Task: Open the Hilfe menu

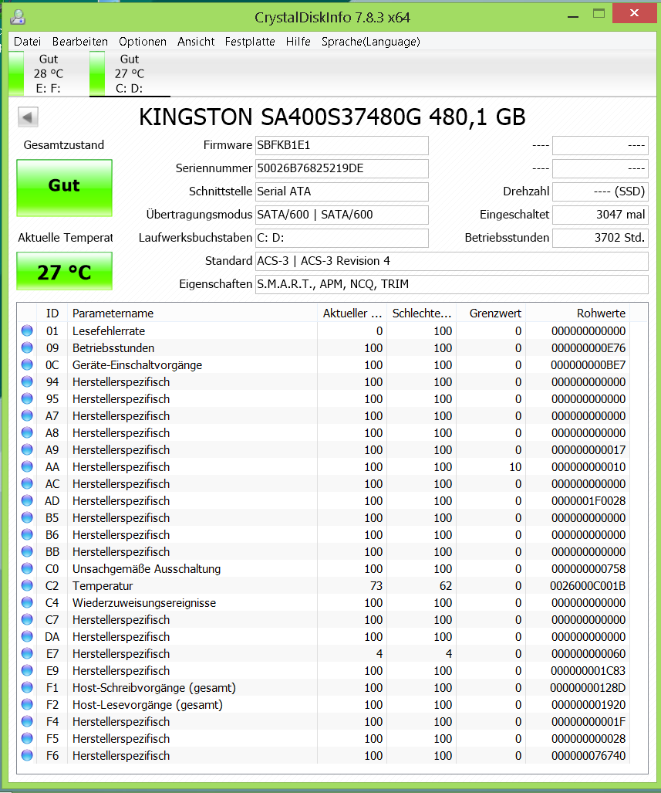Action: point(298,42)
